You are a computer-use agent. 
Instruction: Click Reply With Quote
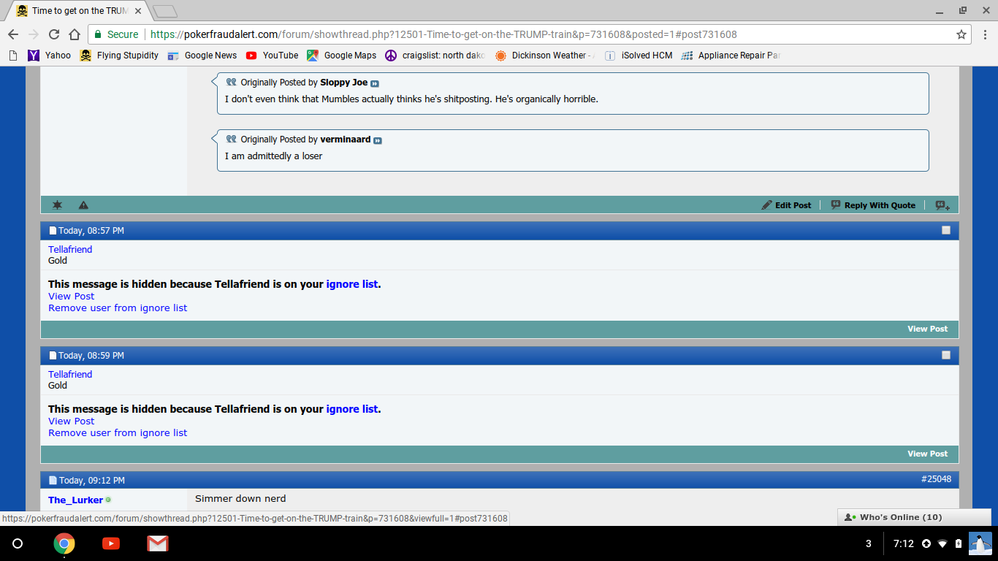pos(873,205)
